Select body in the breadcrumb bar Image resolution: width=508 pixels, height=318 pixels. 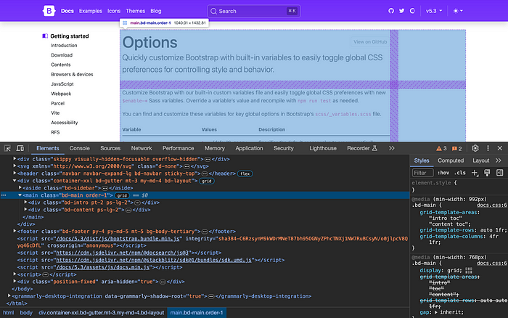(26, 313)
